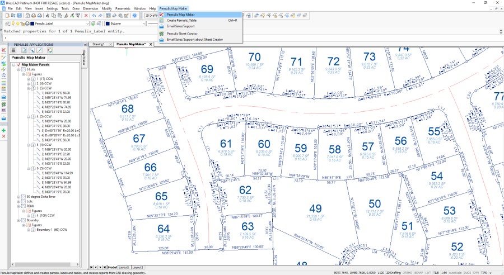
Task: Click the envelope email icon in left sidebar
Action: 3,97
